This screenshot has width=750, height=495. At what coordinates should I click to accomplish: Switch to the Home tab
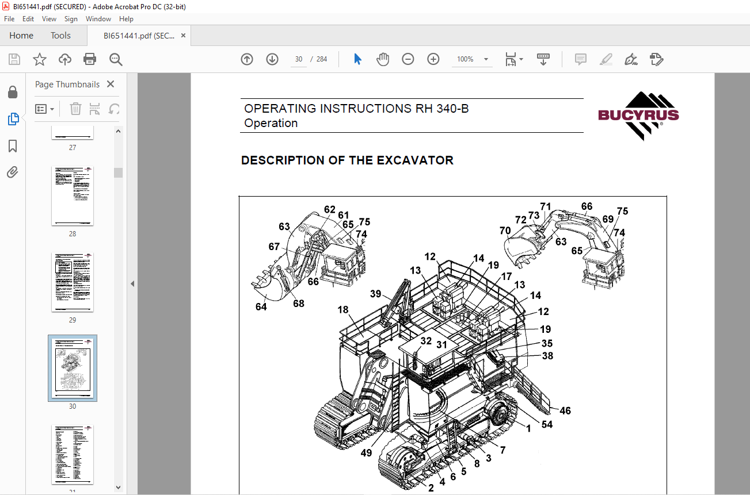(x=21, y=36)
